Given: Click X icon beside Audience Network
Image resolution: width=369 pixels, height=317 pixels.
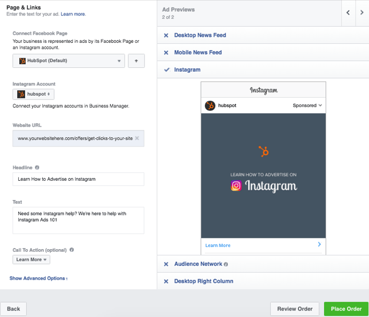Looking at the screenshot, I should pyautogui.click(x=166, y=264).
